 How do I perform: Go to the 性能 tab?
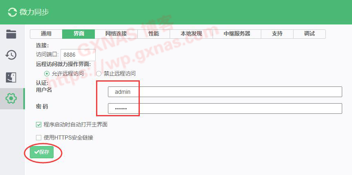[x=154, y=34]
